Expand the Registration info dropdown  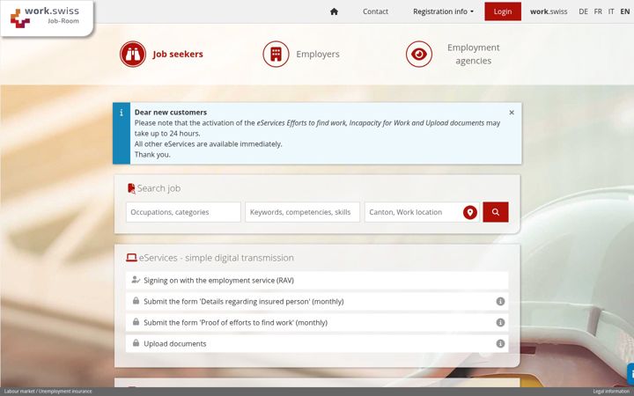[443, 11]
